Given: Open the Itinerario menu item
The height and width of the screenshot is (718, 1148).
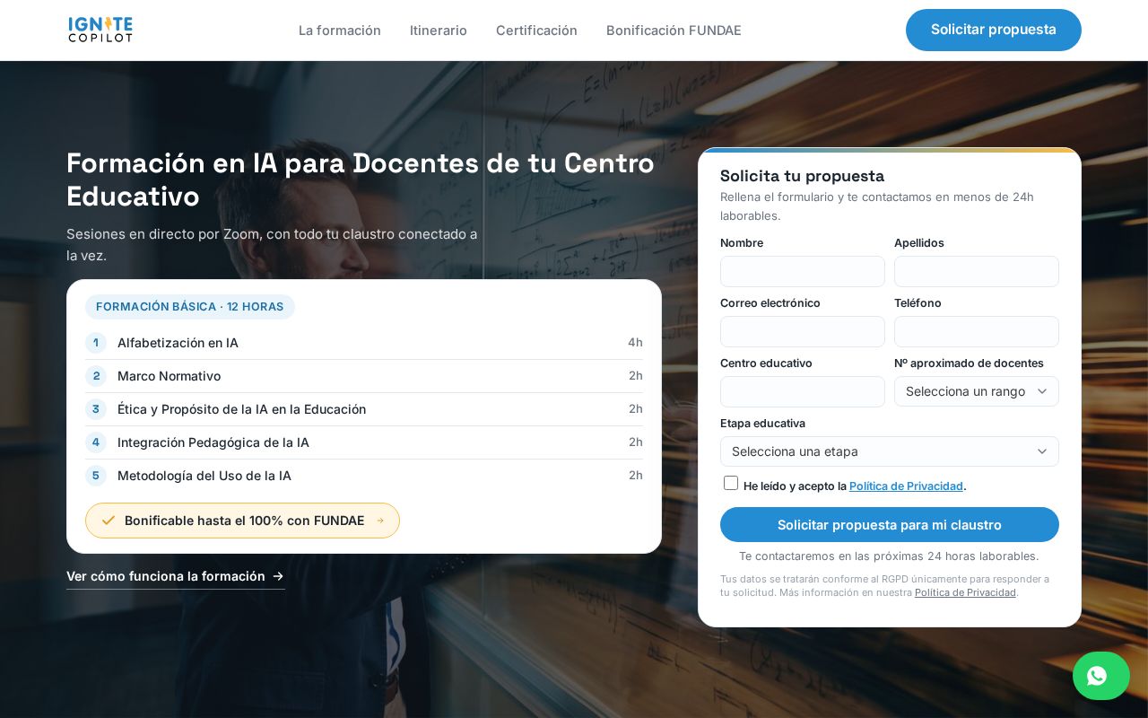Looking at the screenshot, I should (439, 31).
